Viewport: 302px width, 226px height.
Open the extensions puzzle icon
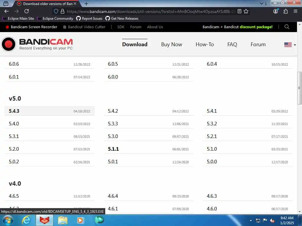(285, 11)
